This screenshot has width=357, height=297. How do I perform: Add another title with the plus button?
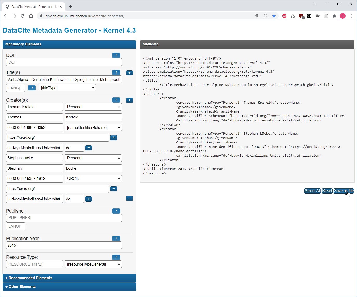coord(129,73)
